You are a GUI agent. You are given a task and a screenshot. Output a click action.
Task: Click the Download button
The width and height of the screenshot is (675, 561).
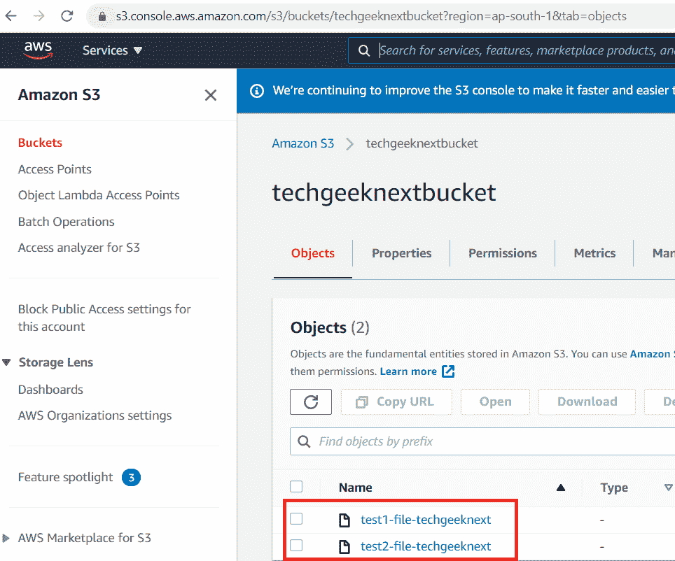[x=587, y=402]
